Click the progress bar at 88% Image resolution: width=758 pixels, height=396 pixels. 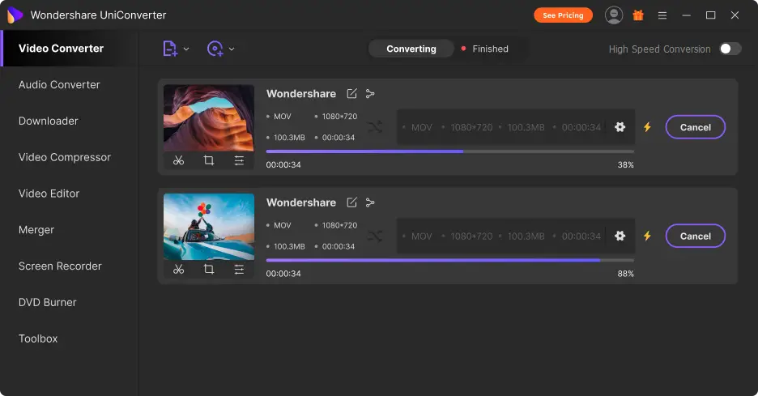(450, 260)
